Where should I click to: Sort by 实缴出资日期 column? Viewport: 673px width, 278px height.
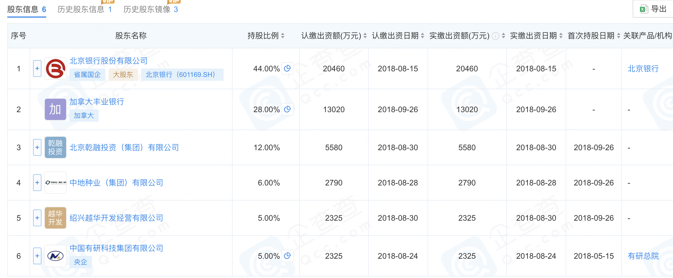coord(561,36)
